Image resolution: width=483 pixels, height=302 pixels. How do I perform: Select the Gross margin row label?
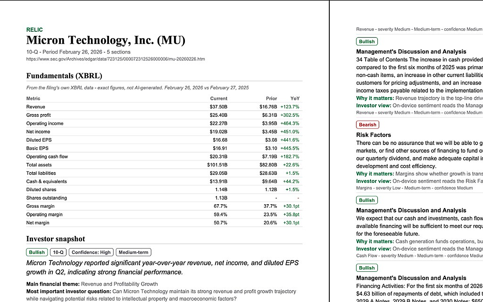pyautogui.click(x=40, y=206)
